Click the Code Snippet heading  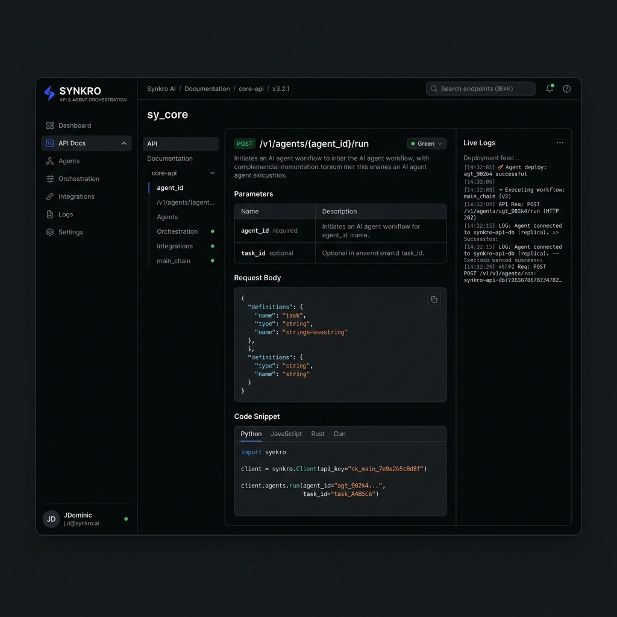(257, 416)
